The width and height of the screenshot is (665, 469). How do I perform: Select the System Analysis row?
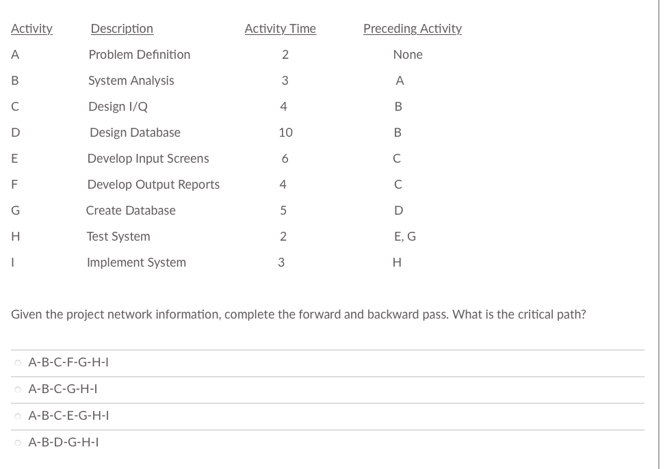[x=131, y=81]
